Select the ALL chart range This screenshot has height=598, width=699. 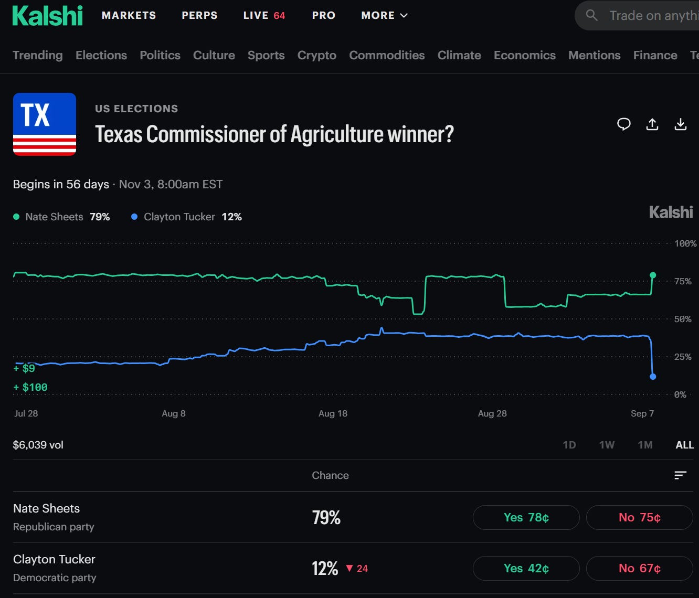[685, 445]
